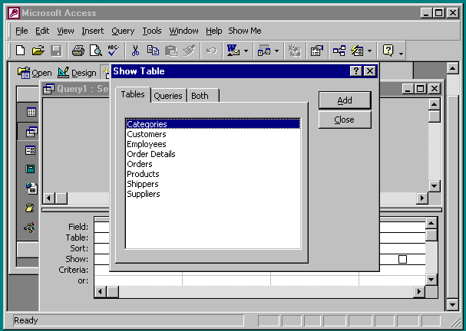Image resolution: width=466 pixels, height=331 pixels.
Task: Select Employees in the table list
Action: point(213,144)
